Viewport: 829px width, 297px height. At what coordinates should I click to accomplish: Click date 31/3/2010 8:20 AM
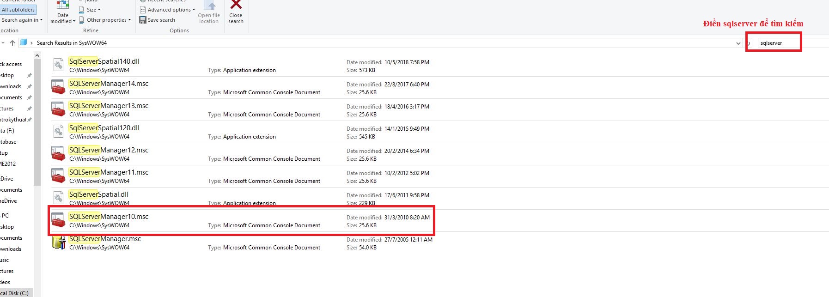[x=407, y=218]
